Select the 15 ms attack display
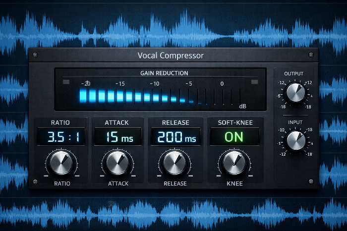The width and height of the screenshot is (347, 231). click(x=118, y=136)
